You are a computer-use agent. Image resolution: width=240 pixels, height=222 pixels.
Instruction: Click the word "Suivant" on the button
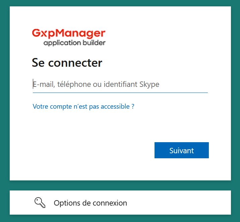[182, 151]
